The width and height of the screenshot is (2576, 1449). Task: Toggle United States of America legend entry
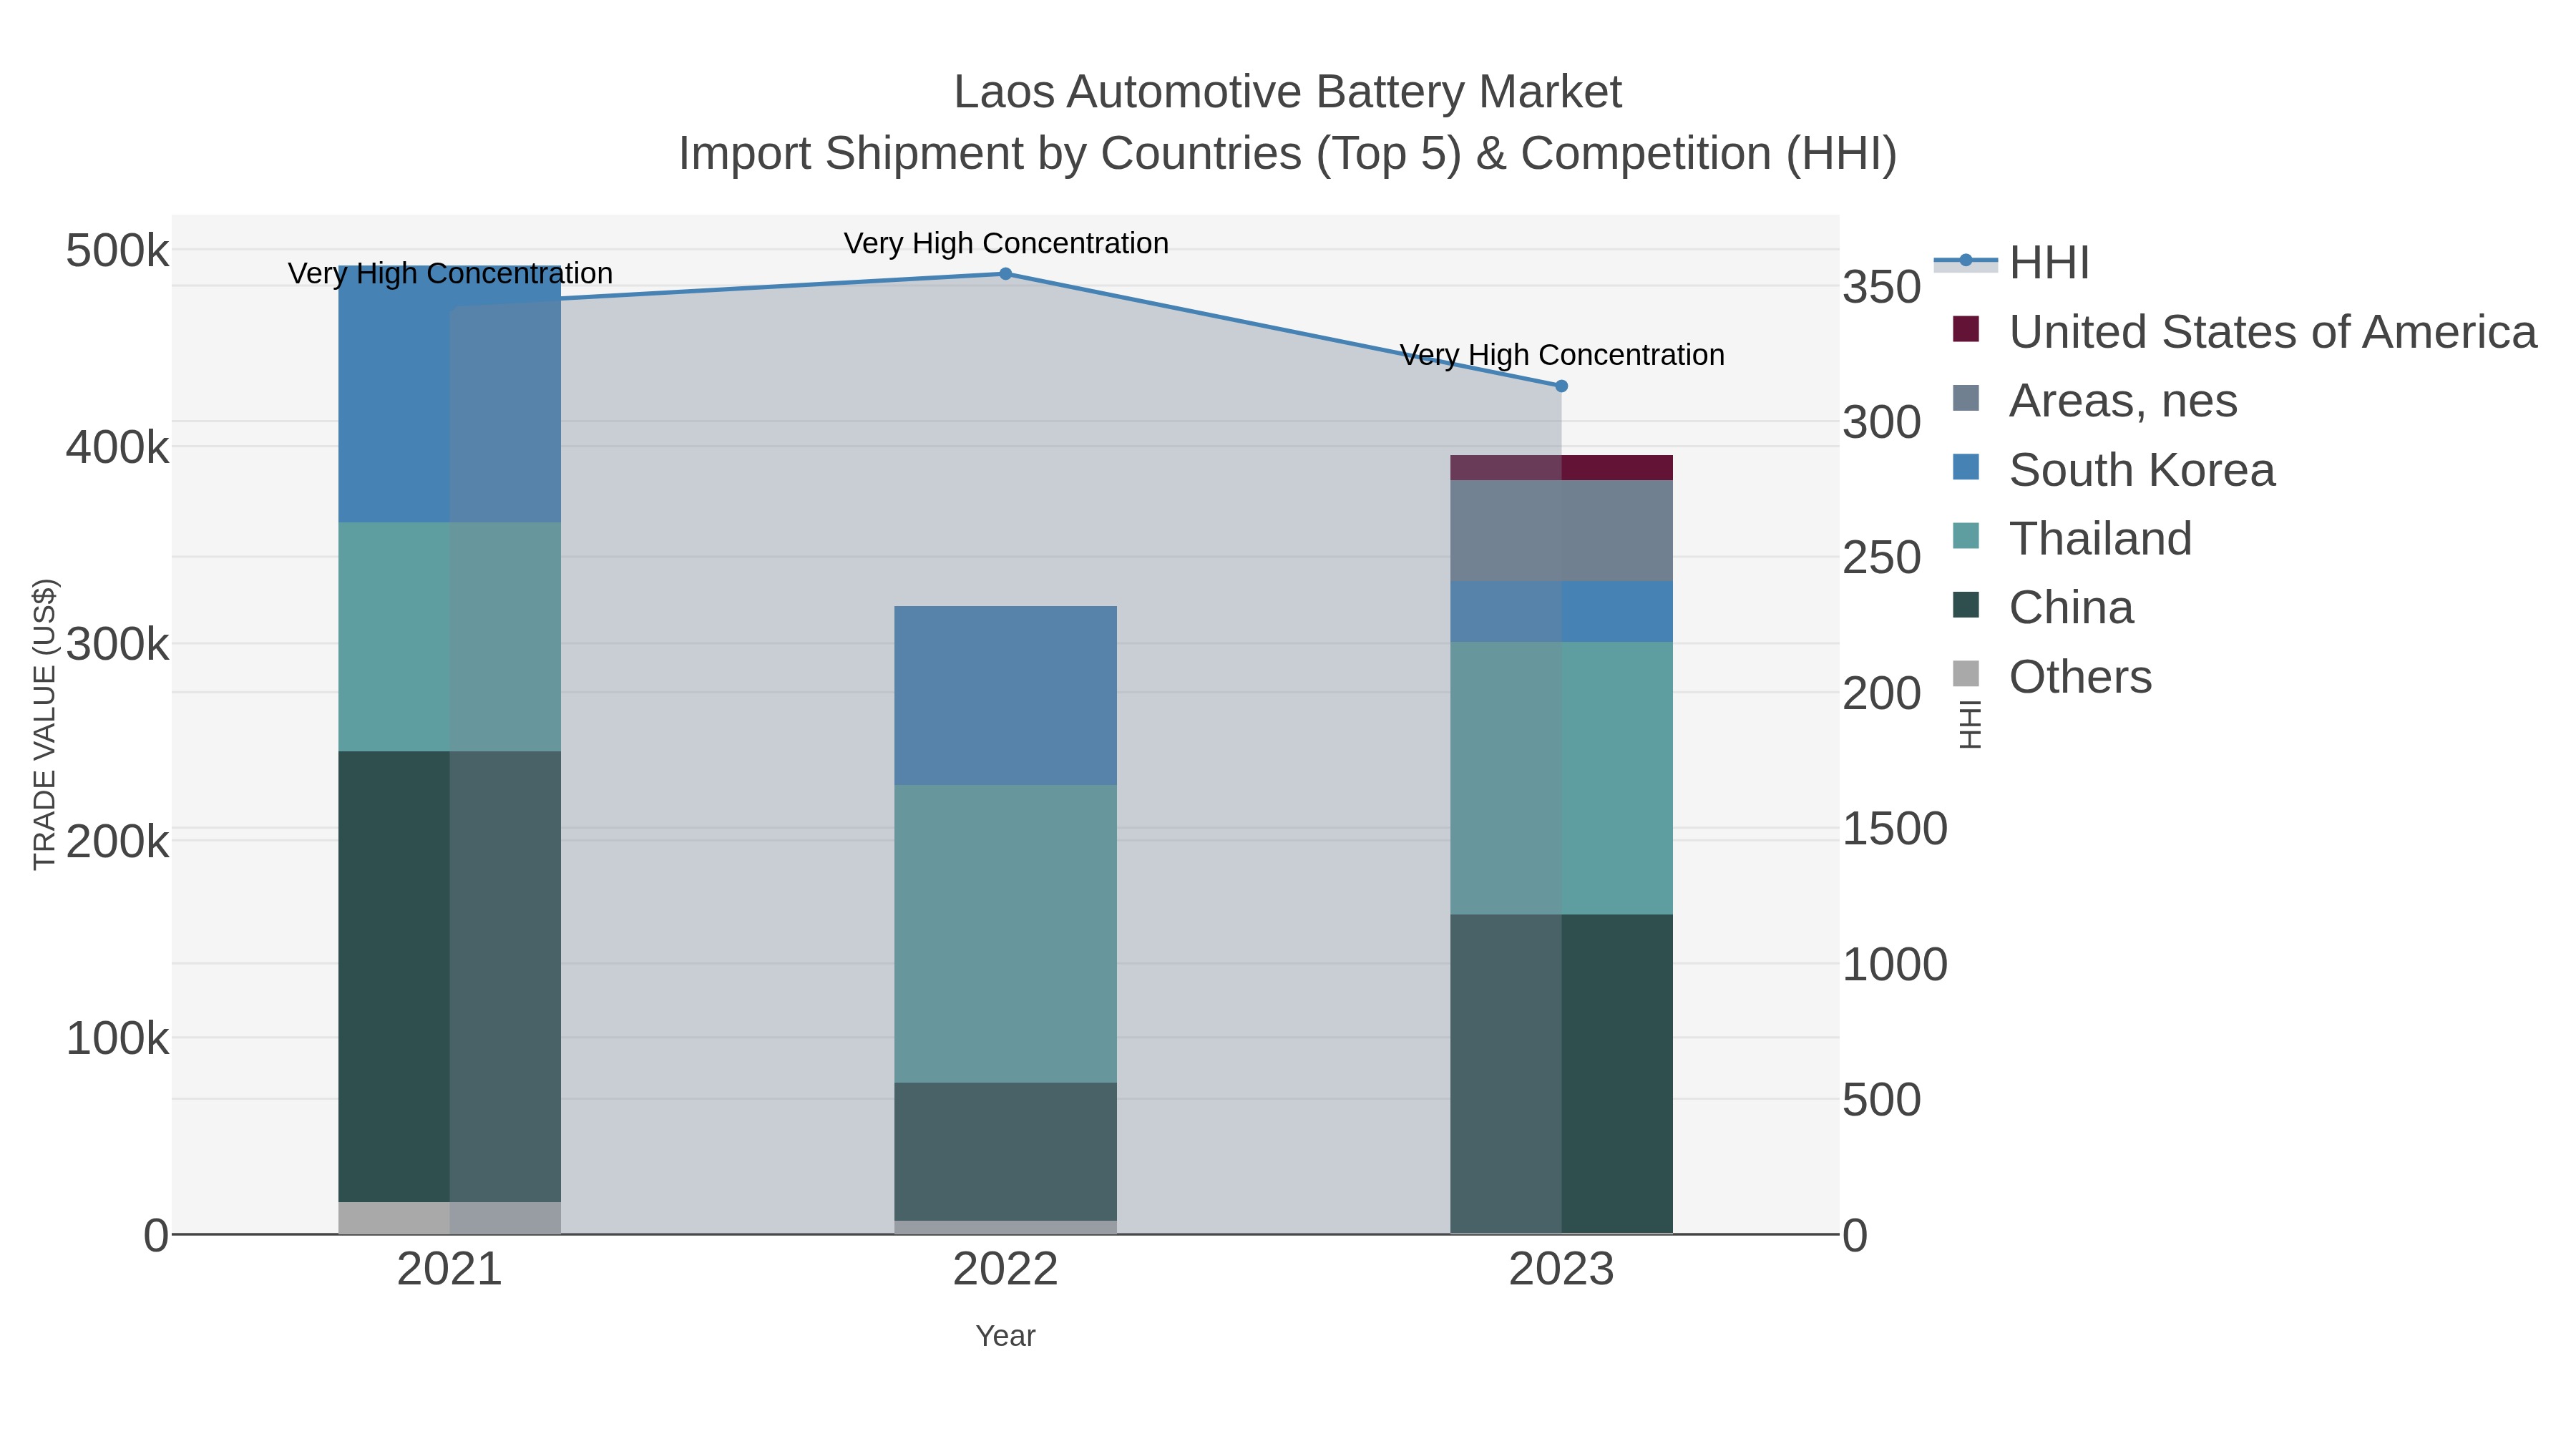tap(2244, 331)
